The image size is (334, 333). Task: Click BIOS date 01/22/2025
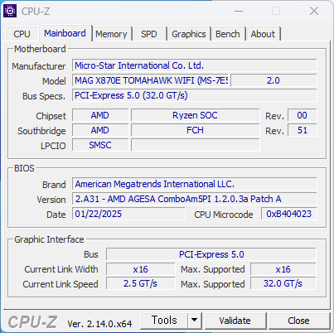[x=128, y=214]
